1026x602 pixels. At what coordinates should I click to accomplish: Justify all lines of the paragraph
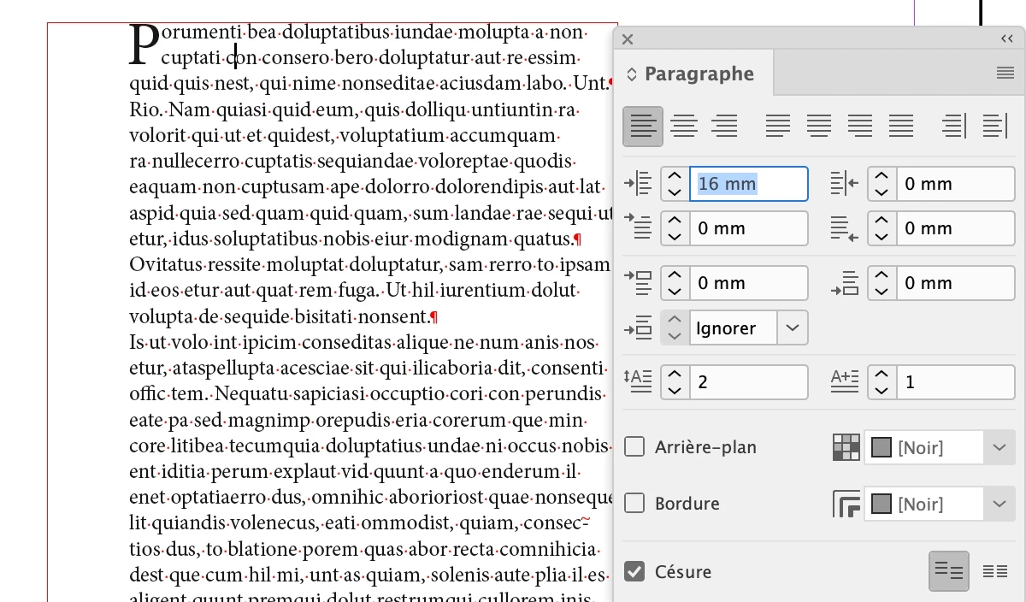tap(901, 127)
